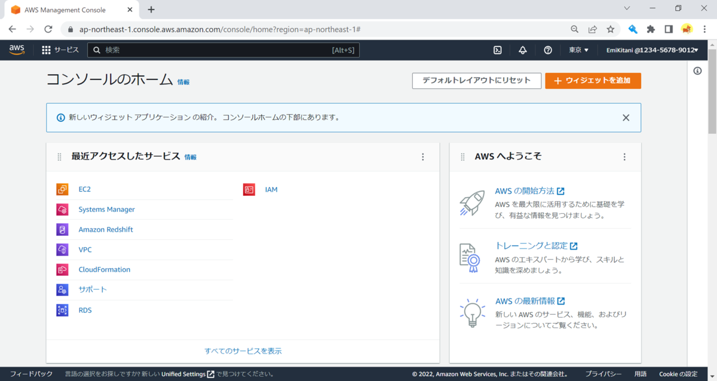Viewport: 717px width, 381px height.
Task: Click the Amazon Redshift service icon
Action: pos(63,229)
